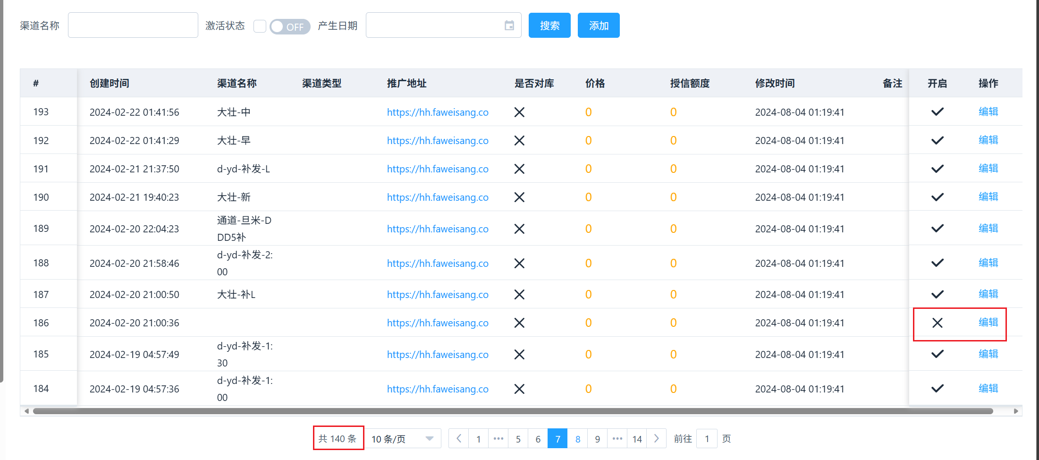This screenshot has height=460, width=1039.
Task: Go to previous page with left arrow
Action: tap(458, 439)
